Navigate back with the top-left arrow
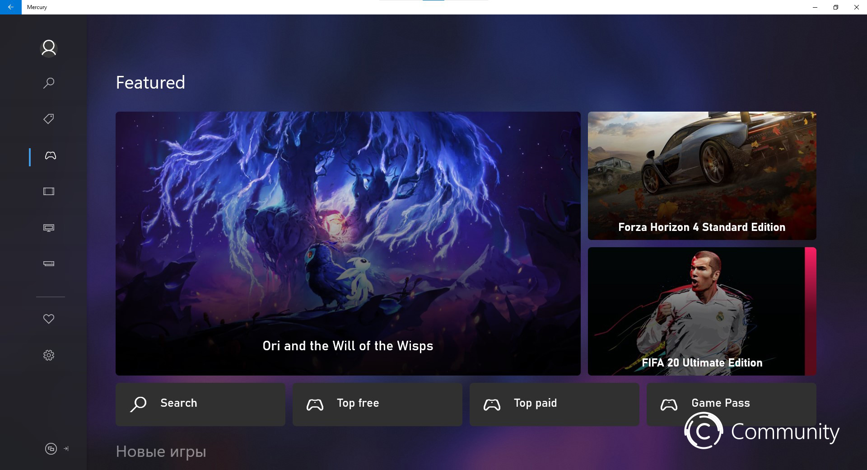The width and height of the screenshot is (867, 470). click(x=11, y=7)
